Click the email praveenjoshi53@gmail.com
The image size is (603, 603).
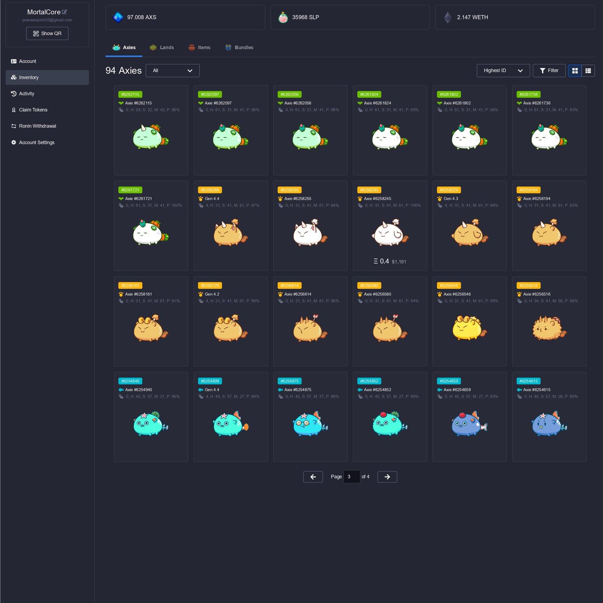47,20
